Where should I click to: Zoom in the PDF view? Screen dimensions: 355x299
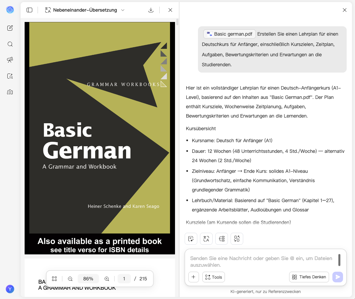coord(107,279)
